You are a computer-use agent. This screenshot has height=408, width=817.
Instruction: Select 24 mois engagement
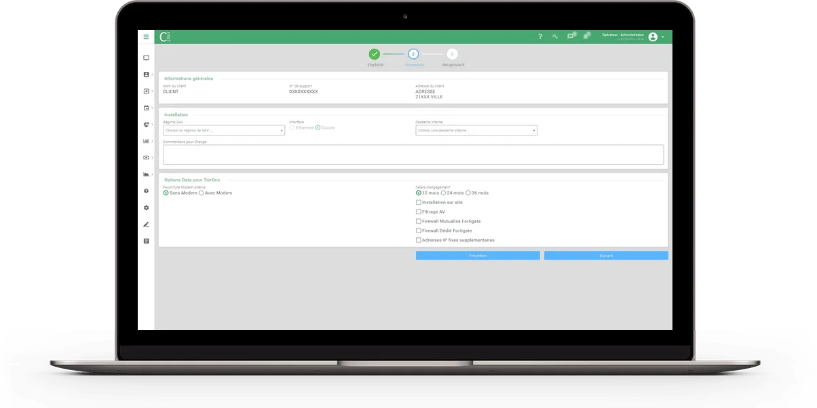tap(443, 193)
